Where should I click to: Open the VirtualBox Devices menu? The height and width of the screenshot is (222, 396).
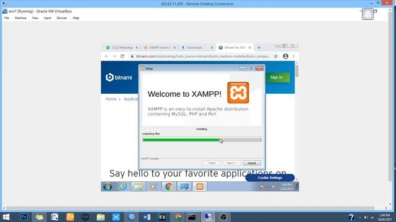coord(62,18)
